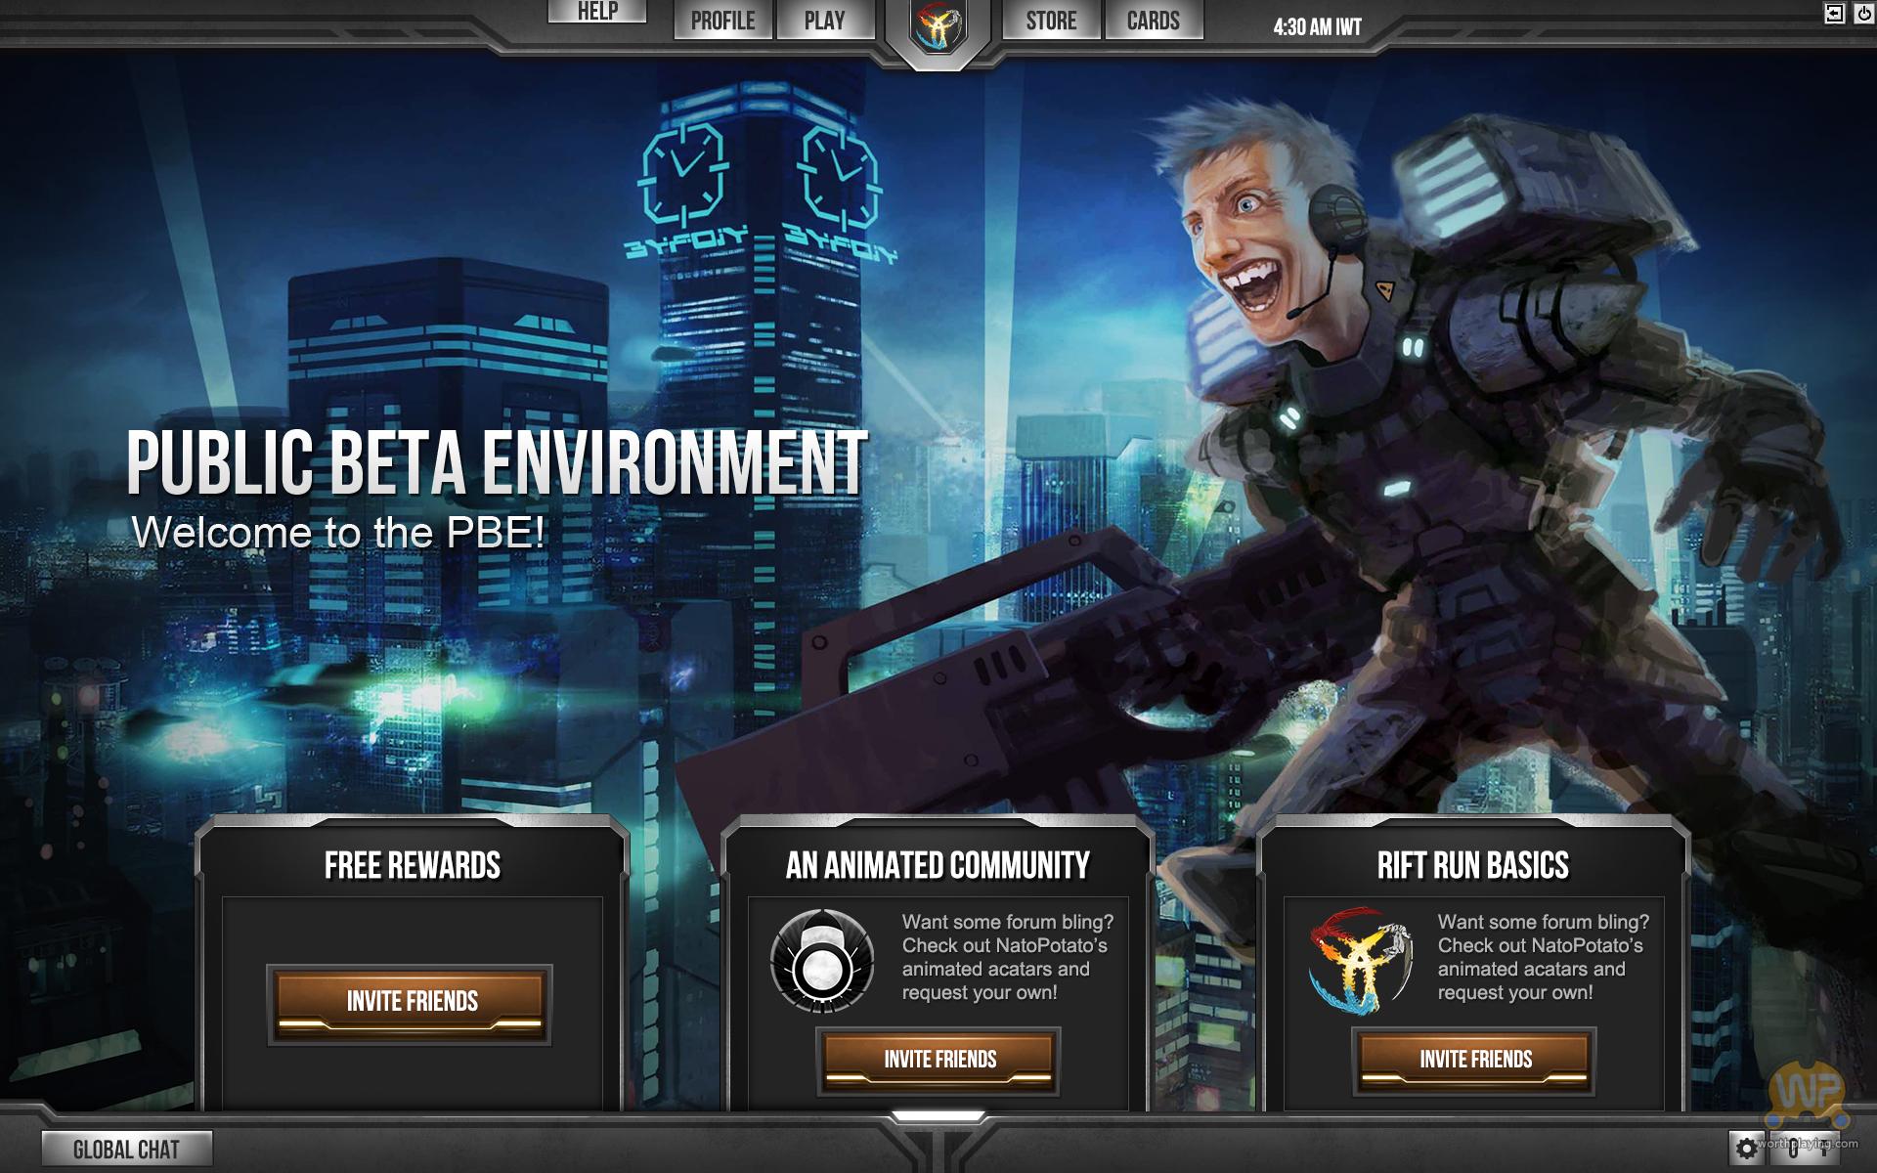Expand the bottom center drawer handle
Viewport: 1877px width, 1173px height.
click(x=938, y=1116)
